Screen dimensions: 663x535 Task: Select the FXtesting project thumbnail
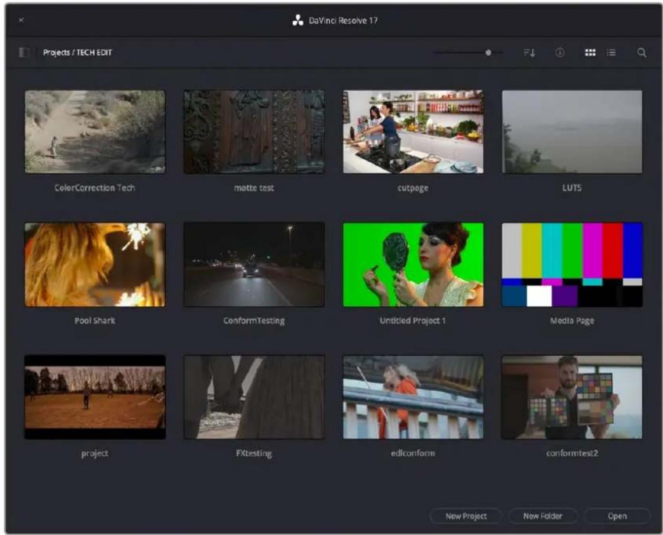tap(254, 397)
